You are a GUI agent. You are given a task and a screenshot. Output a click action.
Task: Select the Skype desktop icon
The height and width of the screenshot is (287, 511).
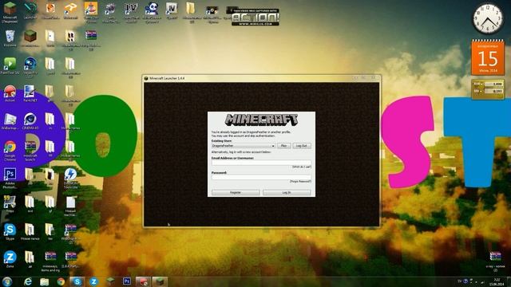(10, 232)
